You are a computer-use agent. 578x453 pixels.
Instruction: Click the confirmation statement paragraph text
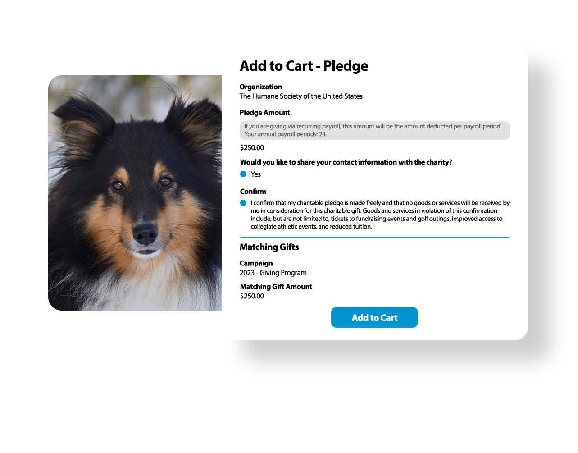tap(380, 215)
